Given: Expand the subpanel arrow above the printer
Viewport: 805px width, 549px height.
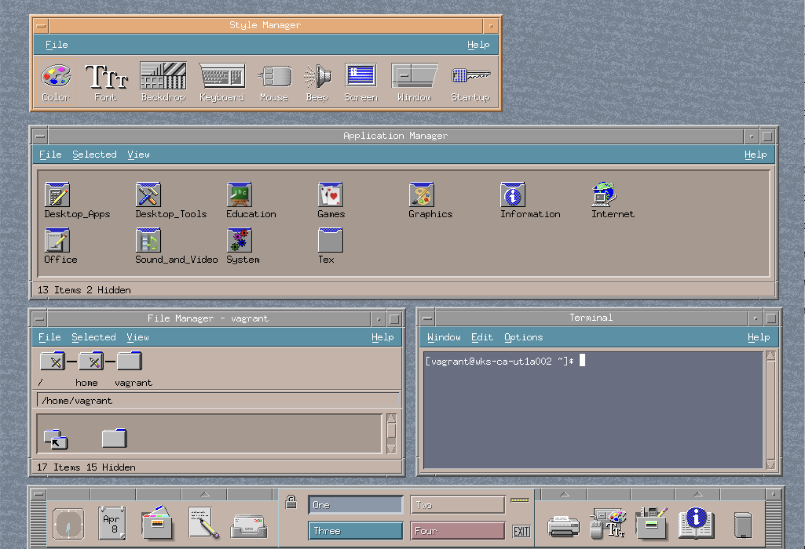Looking at the screenshot, I should pos(564,494).
